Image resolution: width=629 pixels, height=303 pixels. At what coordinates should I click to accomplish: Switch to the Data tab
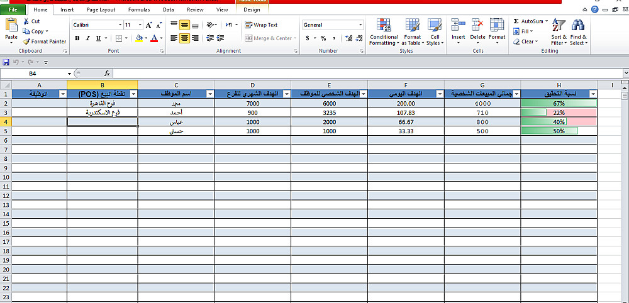point(169,9)
